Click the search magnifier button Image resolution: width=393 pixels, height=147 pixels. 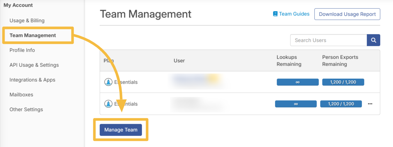[x=373, y=40]
